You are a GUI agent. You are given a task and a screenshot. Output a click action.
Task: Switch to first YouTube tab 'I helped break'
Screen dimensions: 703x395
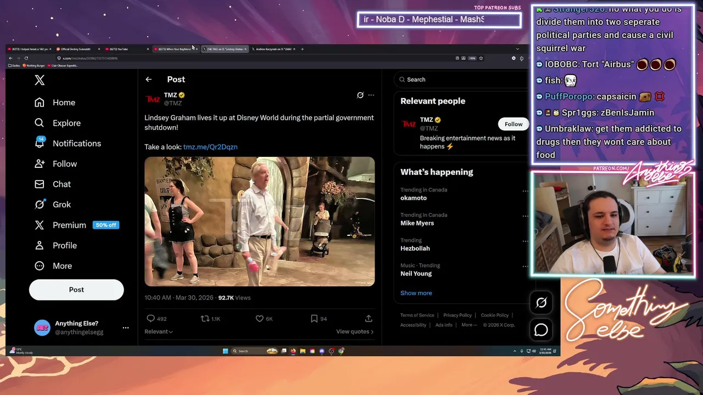(x=29, y=49)
